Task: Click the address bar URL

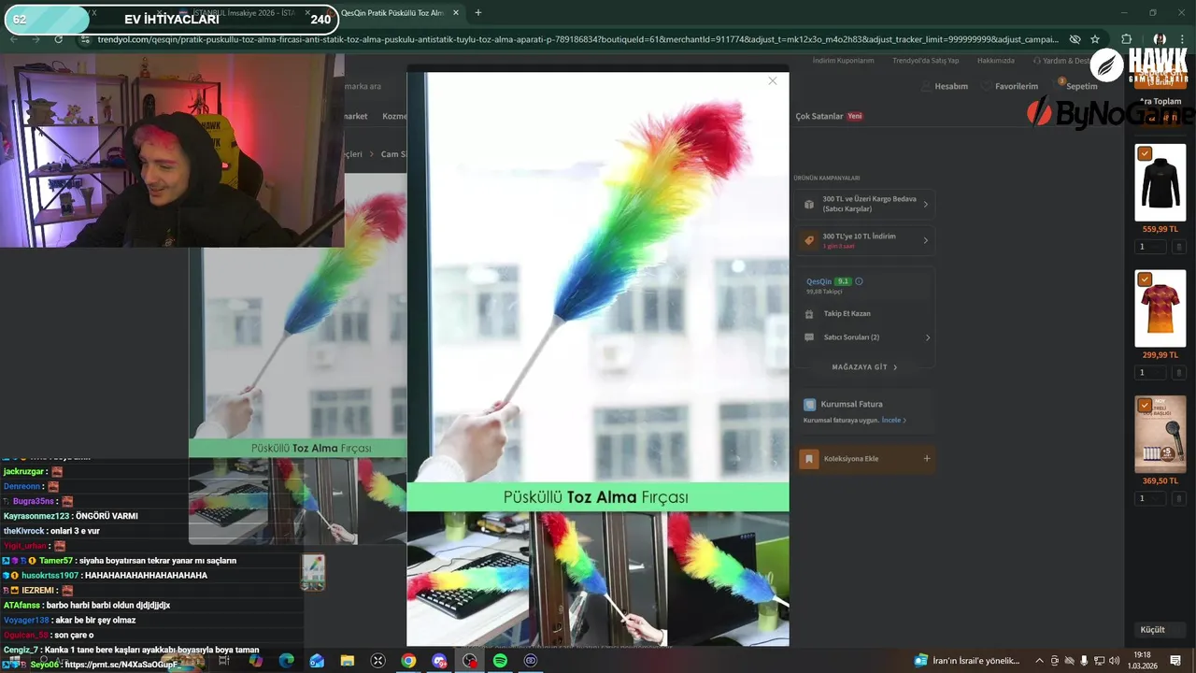Action: (x=577, y=39)
